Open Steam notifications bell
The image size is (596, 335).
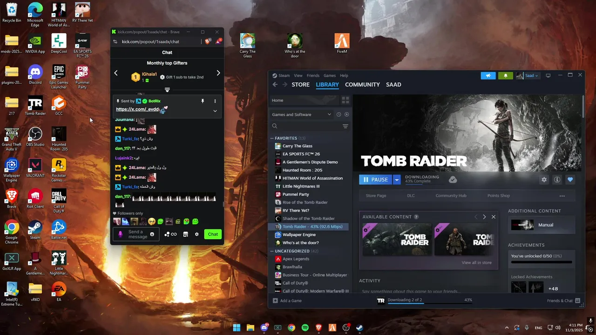point(506,75)
